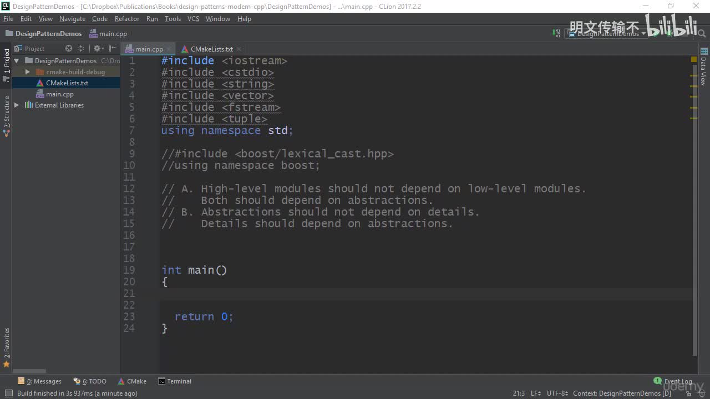The width and height of the screenshot is (710, 399).
Task: Click cursor position 21:3 in status bar
Action: pyautogui.click(x=519, y=393)
